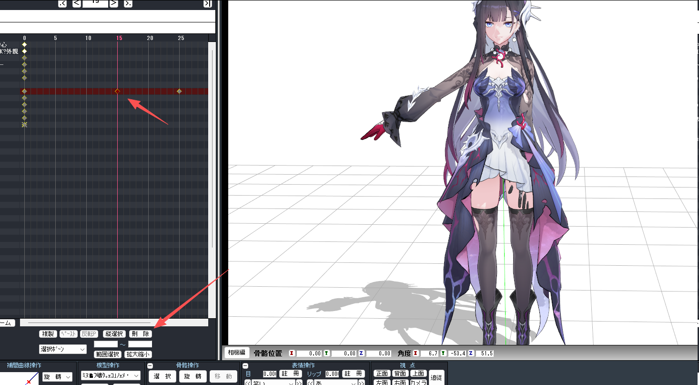Click the 範囲選択 range select button
This screenshot has height=385, width=699.
(107, 354)
